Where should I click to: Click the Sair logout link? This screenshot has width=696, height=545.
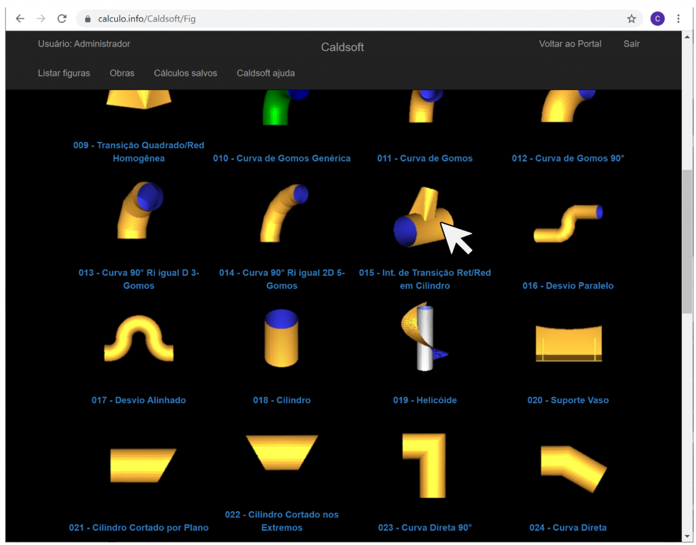click(631, 44)
